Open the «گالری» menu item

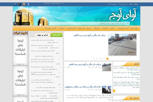click(54, 28)
